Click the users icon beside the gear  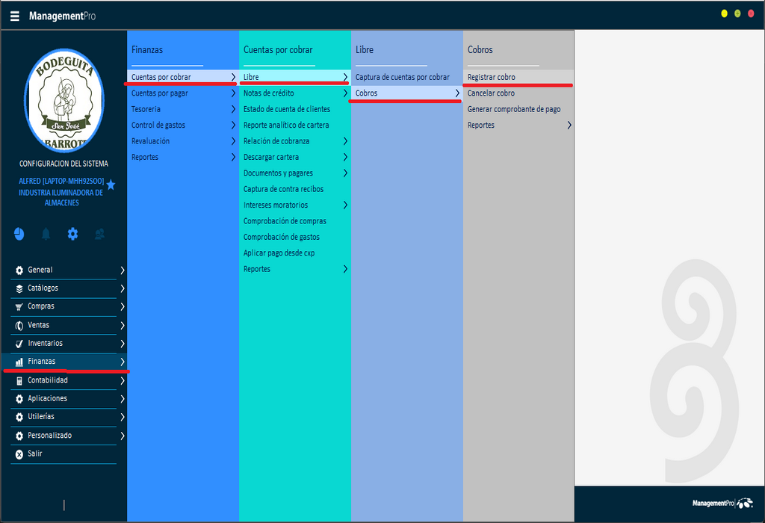click(x=99, y=234)
